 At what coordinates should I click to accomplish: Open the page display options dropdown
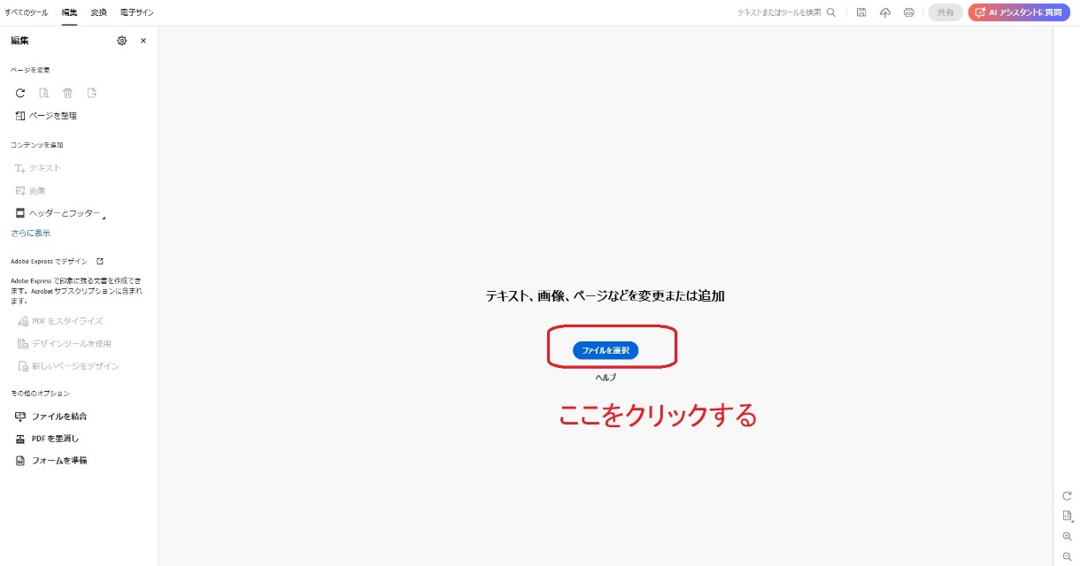coord(1067,516)
